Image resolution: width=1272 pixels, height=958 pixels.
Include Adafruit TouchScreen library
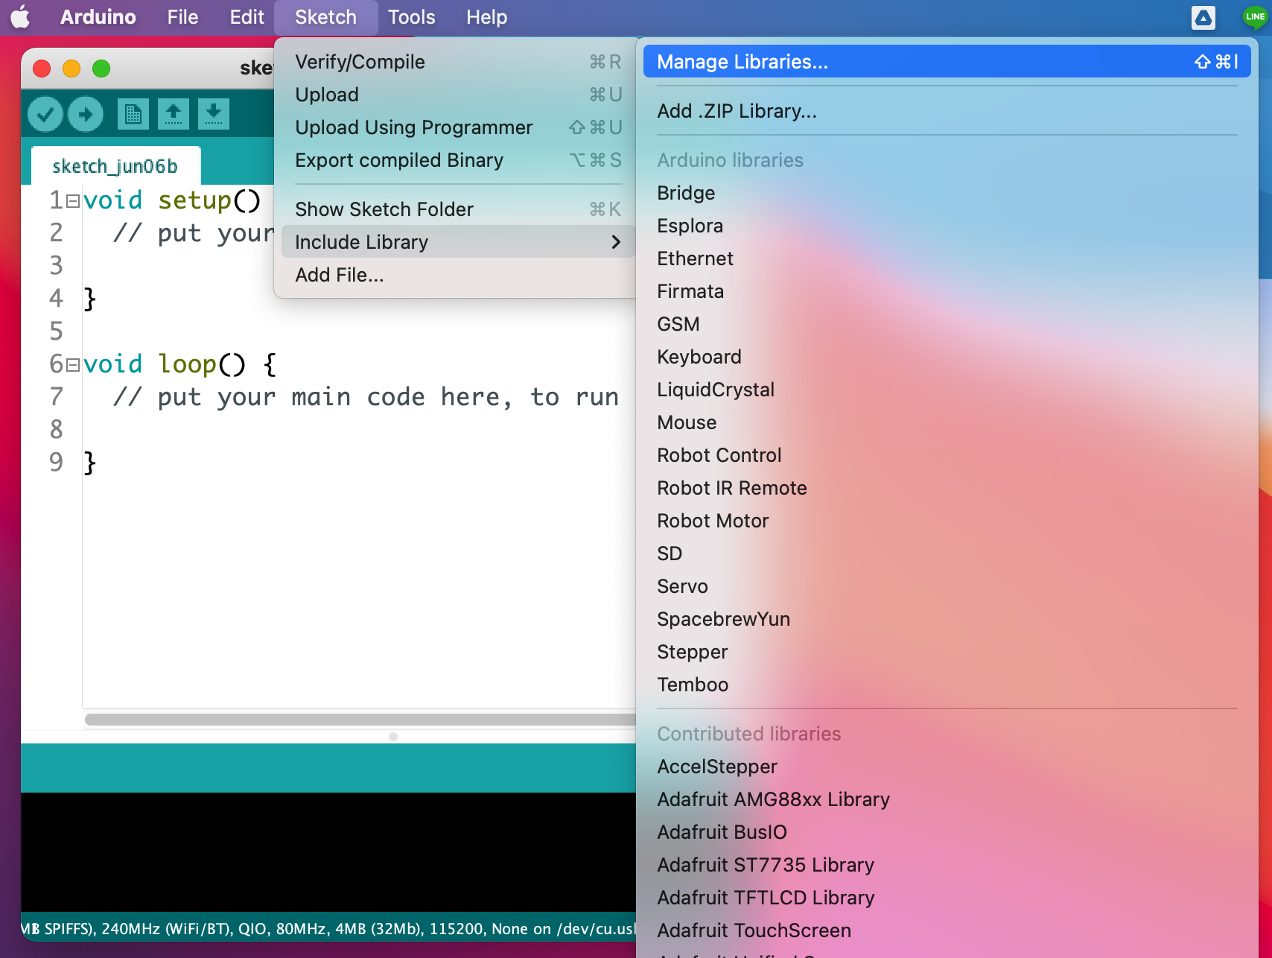click(x=947, y=930)
